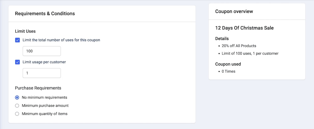Click the '20% off All Products' detail line
The image size is (314, 129).
tap(239, 46)
